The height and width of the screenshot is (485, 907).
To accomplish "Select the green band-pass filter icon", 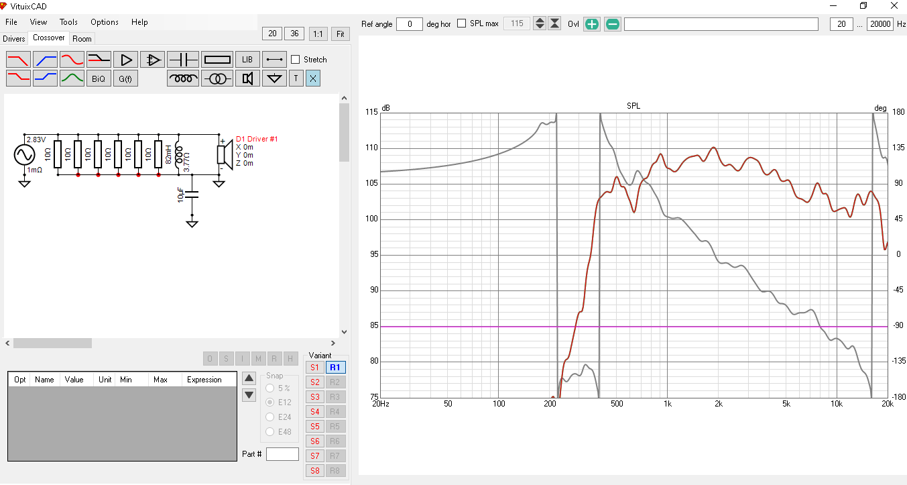I will [72, 78].
